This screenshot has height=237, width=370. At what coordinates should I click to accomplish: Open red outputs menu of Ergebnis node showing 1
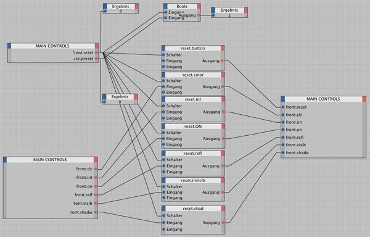click(246, 10)
